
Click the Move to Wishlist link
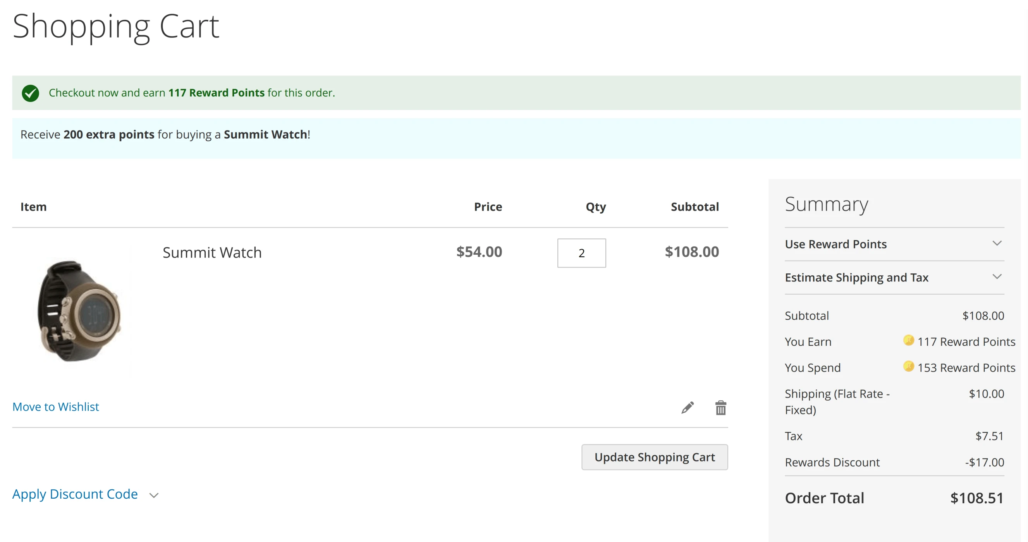tap(55, 406)
